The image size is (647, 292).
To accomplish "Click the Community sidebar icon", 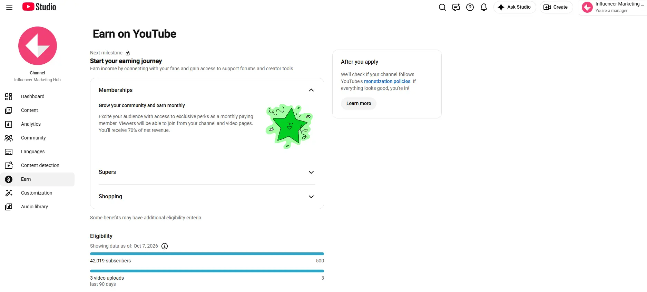I will (x=9, y=138).
